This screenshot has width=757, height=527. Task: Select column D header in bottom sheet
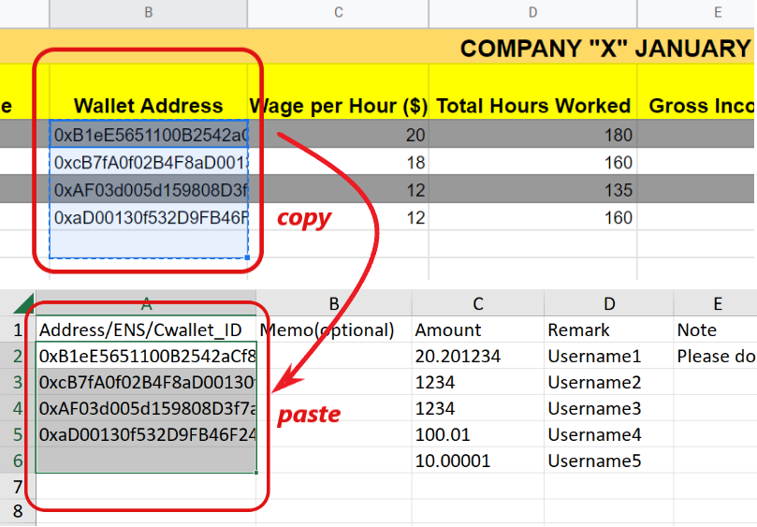click(x=609, y=304)
